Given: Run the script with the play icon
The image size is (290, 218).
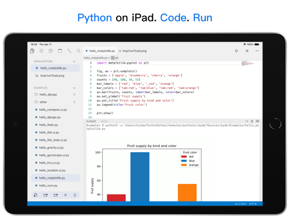Looking at the screenshot, I should pos(236,51).
